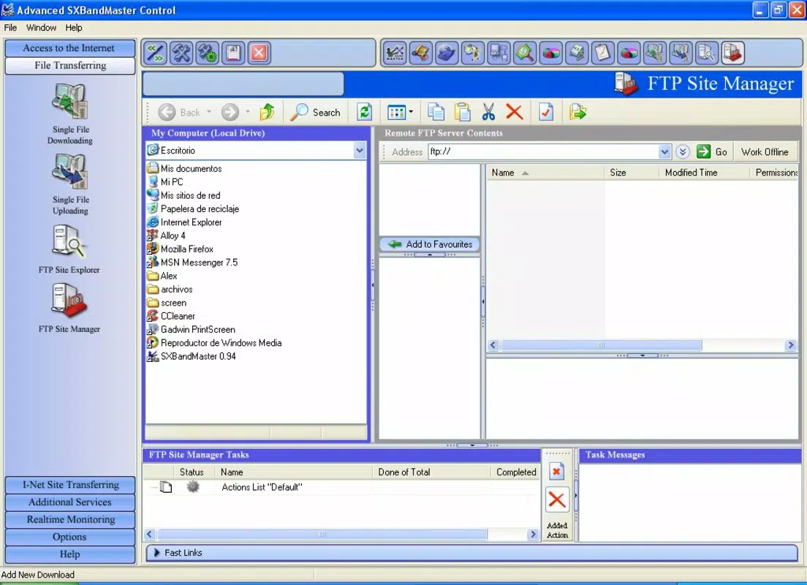Click the Paste clipboard icon

coord(462,112)
